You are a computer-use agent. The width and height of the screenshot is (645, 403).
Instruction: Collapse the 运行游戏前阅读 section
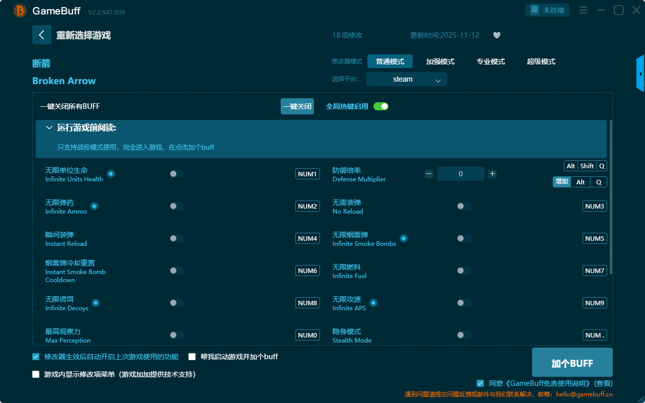pos(49,128)
